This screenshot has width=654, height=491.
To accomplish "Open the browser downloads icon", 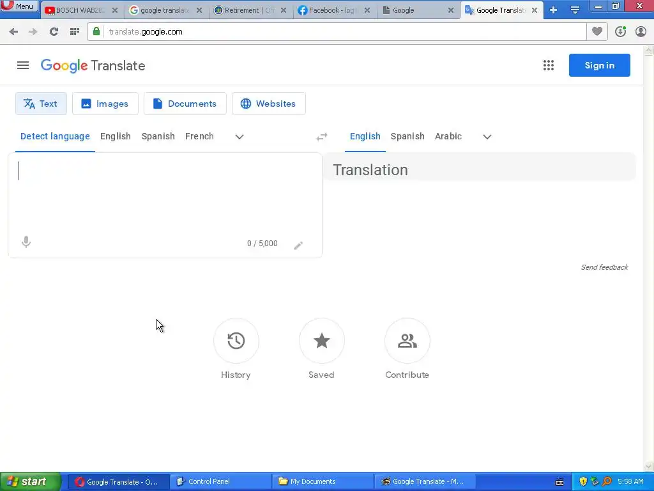I will coord(620,32).
